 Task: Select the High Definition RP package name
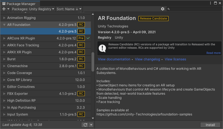point(21,101)
